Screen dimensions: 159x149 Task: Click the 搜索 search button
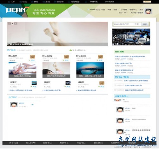145,24
